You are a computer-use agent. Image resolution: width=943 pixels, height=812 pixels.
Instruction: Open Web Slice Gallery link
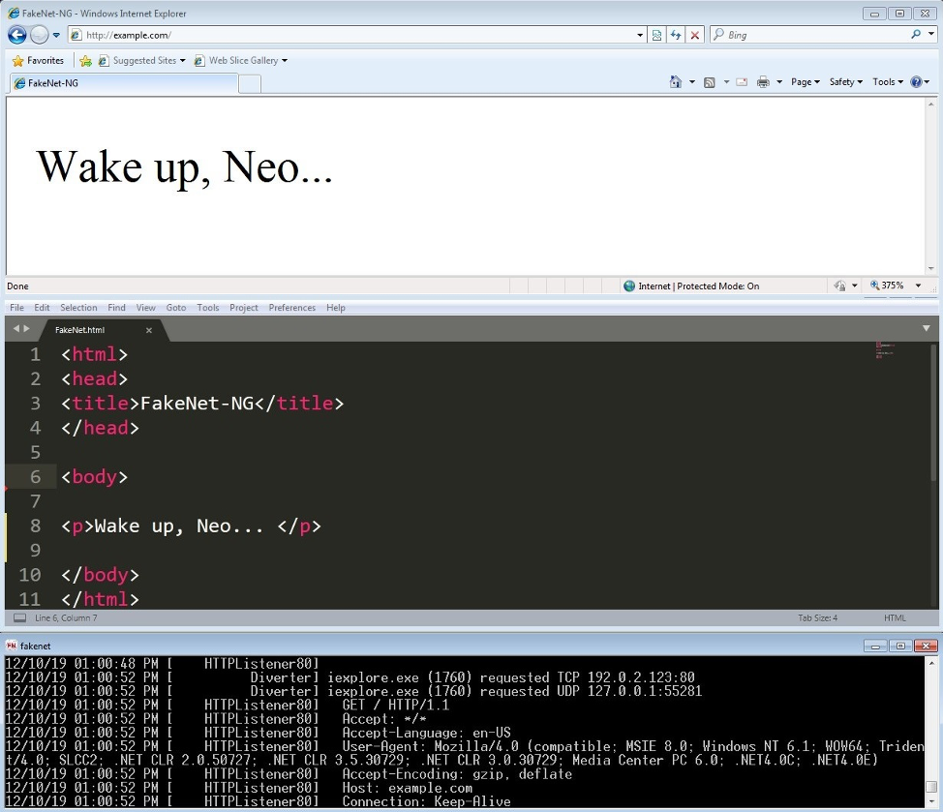(x=240, y=60)
